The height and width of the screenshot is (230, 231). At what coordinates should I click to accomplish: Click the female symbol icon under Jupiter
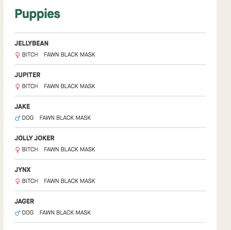pyautogui.click(x=17, y=87)
